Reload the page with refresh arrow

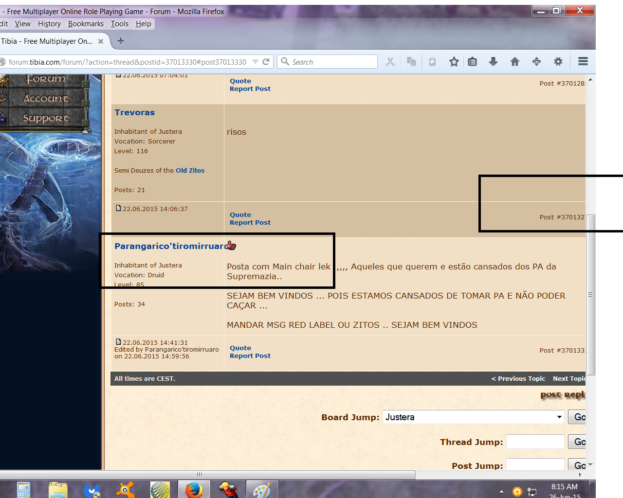(x=266, y=62)
